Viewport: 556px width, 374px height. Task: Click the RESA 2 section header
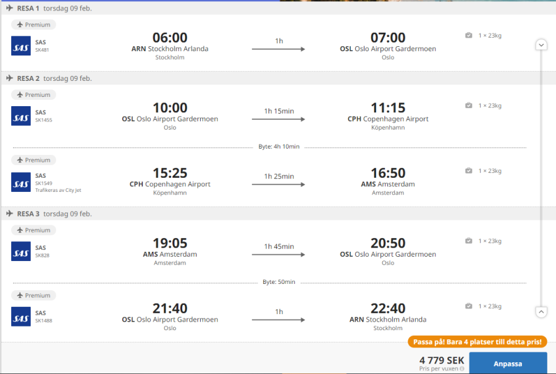coord(54,78)
